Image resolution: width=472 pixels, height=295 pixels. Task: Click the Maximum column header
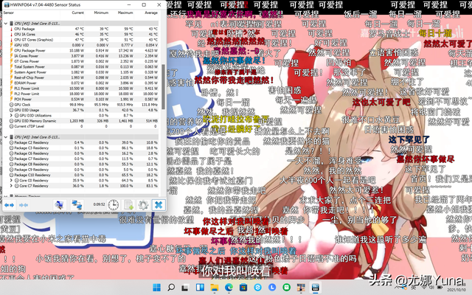point(125,13)
